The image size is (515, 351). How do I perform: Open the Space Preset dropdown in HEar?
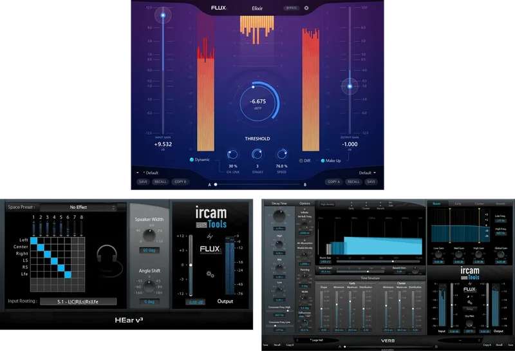pyautogui.click(x=78, y=207)
